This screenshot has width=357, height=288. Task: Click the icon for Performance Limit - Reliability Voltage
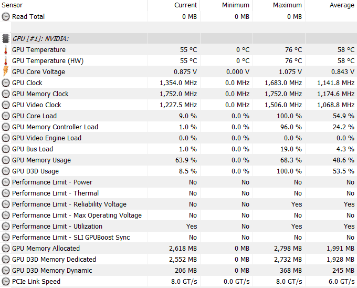pyautogui.click(x=6, y=204)
